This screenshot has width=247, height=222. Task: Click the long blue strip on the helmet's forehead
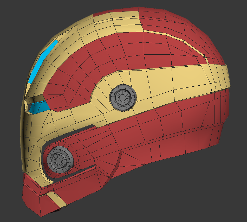click(43, 61)
